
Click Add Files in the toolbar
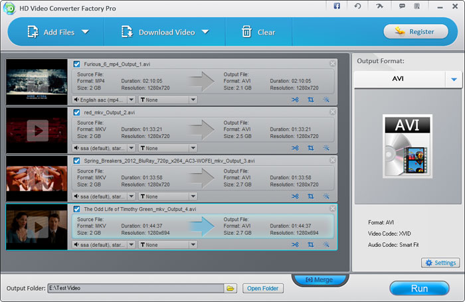click(x=51, y=32)
